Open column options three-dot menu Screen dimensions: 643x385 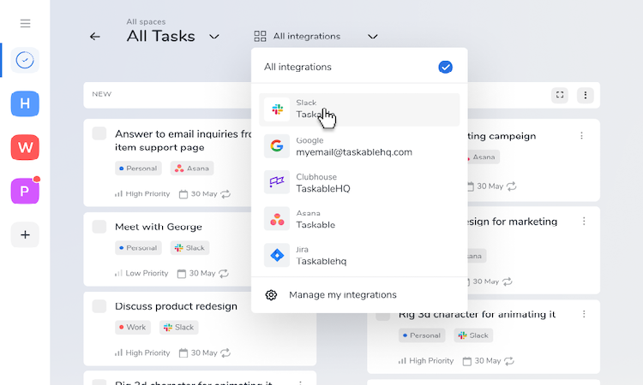586,95
